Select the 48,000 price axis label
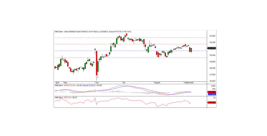This screenshot has height=136, width=267. pyautogui.click(x=212, y=68)
